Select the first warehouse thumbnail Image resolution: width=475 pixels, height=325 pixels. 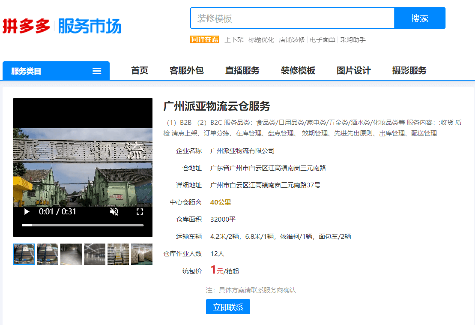24,254
